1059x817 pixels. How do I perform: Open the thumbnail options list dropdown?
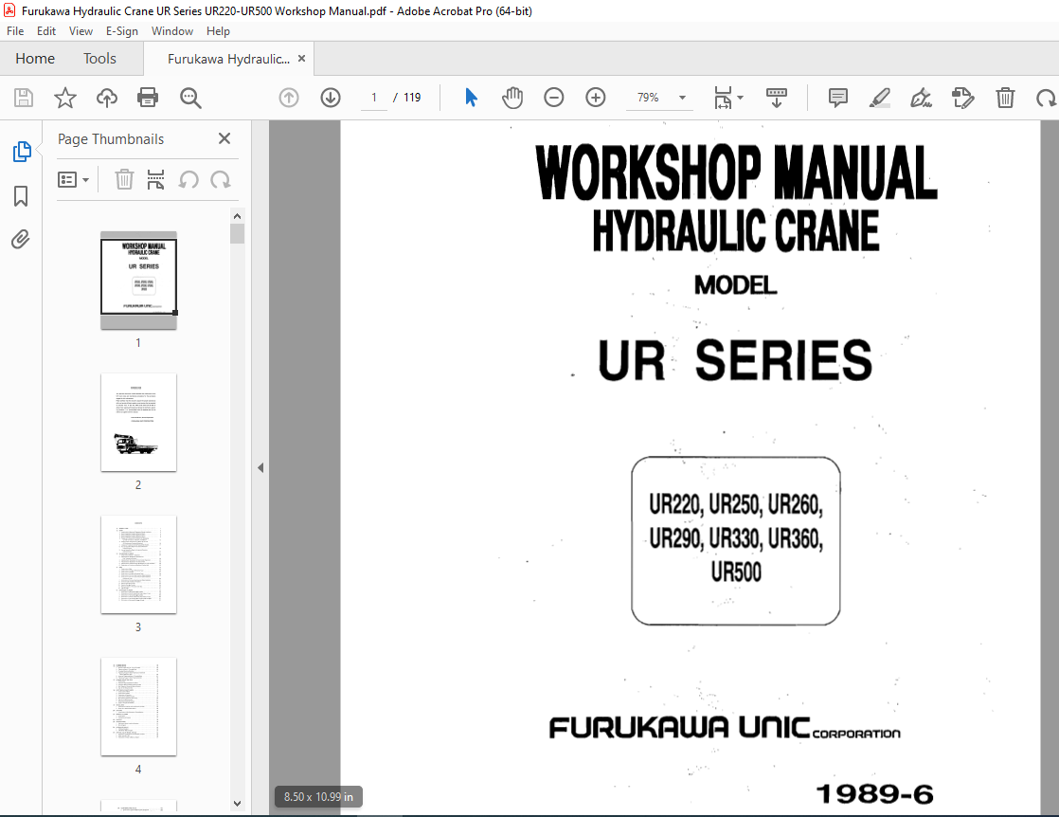74,180
